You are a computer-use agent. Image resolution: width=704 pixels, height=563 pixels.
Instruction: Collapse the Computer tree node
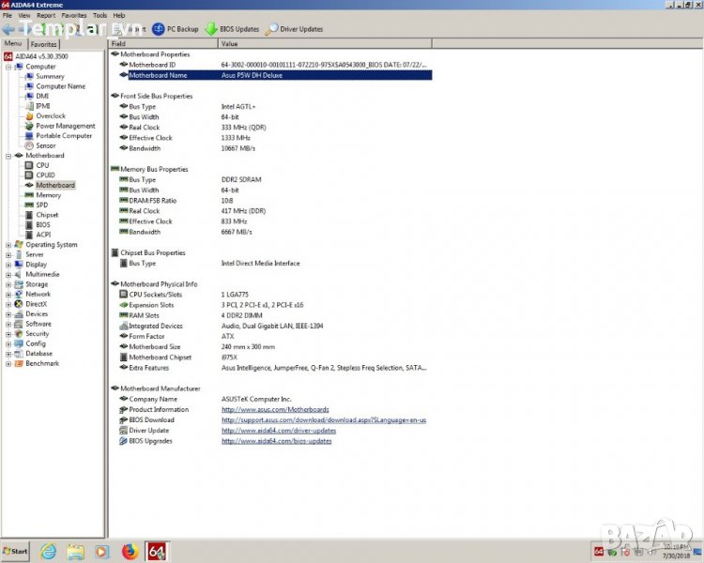pos(8,67)
